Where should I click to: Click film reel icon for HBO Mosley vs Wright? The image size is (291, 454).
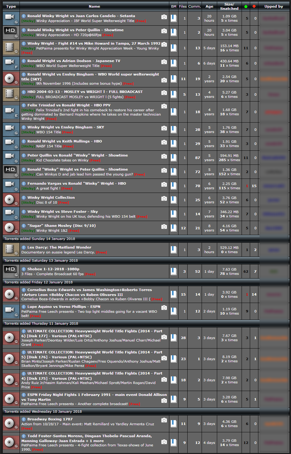(11, 94)
